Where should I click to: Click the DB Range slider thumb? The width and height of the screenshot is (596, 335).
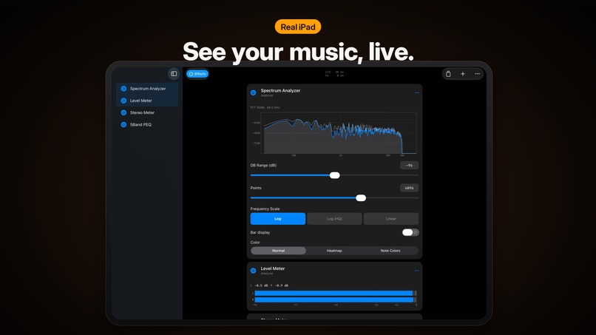[x=334, y=175]
